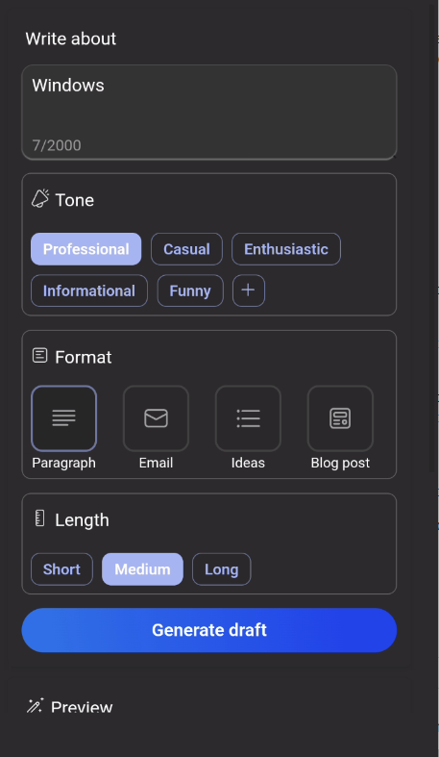The width and height of the screenshot is (439, 757).
Task: Pick the Ideas bulleted list icon
Action: (248, 418)
